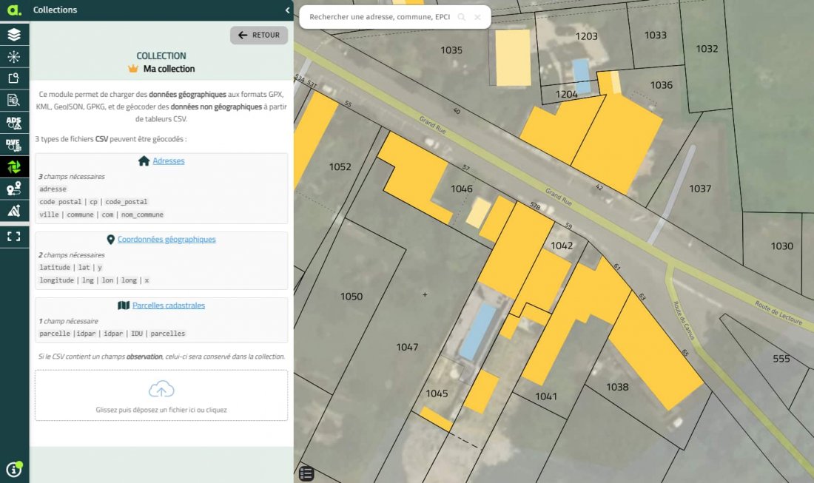Click the file upload drop zone
The width and height of the screenshot is (814, 483).
click(161, 396)
